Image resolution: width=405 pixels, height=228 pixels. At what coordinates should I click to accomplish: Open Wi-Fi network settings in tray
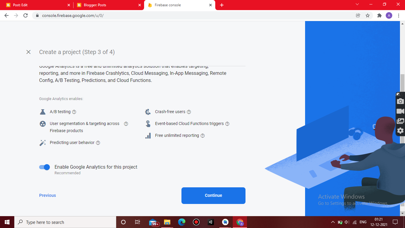click(355, 222)
